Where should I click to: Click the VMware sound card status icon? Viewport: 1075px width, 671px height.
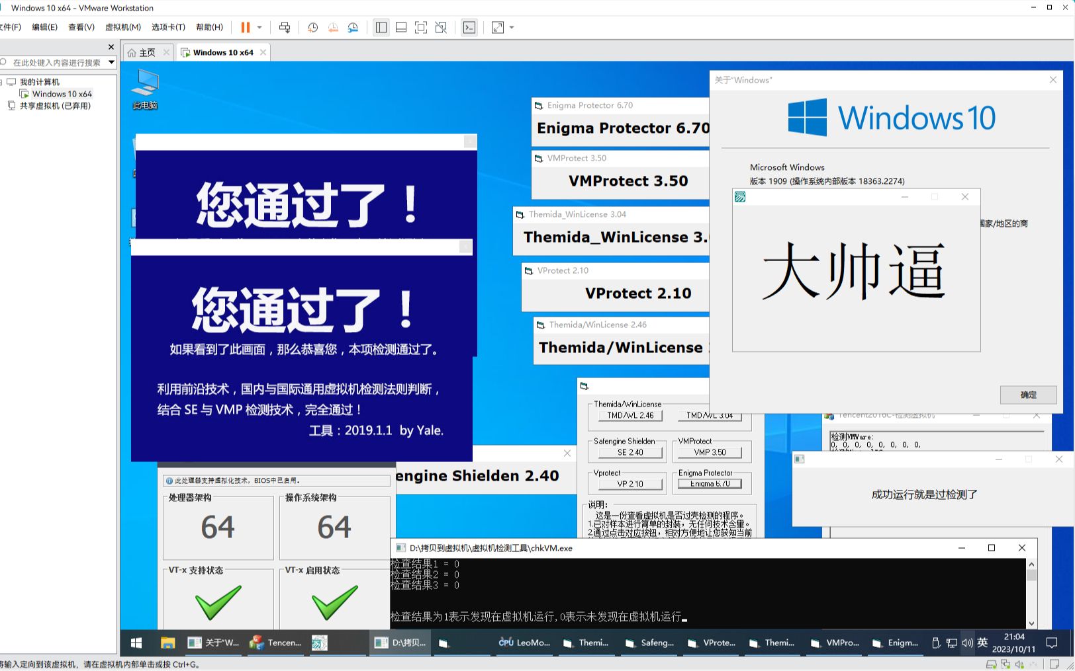click(1019, 664)
